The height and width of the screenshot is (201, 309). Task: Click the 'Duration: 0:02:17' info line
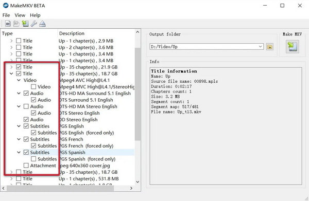pos(171,86)
